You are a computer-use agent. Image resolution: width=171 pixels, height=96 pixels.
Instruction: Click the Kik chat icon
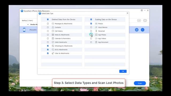point(53,50)
